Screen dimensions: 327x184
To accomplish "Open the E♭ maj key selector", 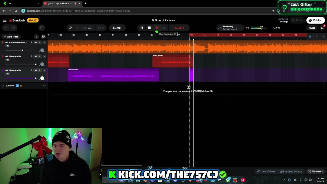I will [117, 28].
